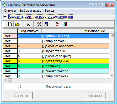Screen dimensions: 117x104
Task: Select row 'Документ закрыт'
Action: pyautogui.click(x=56, y=56)
